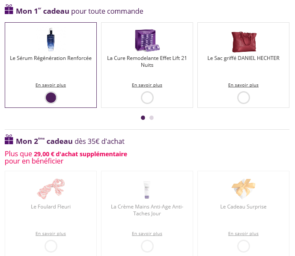Click the Crème Mains tube image
This screenshot has width=295, height=256.
(x=147, y=189)
